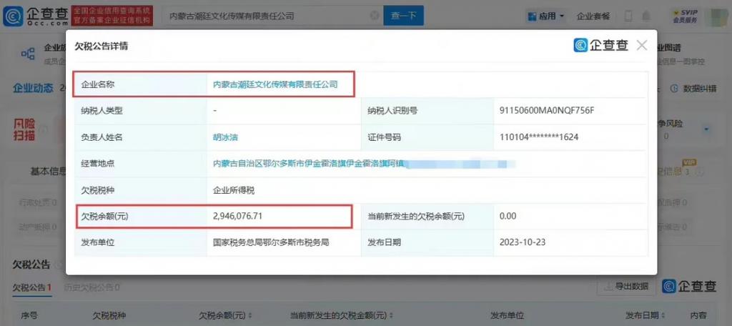Click the 查一下 search button

404,16
